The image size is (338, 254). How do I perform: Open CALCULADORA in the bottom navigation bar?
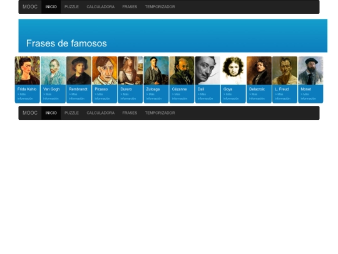tap(100, 113)
